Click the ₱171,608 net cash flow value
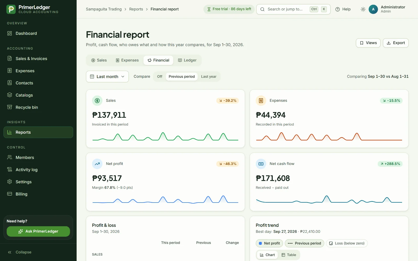 click(x=273, y=178)
